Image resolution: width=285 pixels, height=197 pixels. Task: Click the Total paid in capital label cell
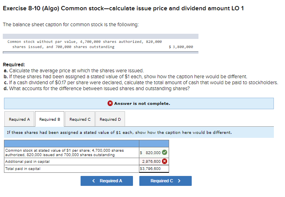(71, 169)
